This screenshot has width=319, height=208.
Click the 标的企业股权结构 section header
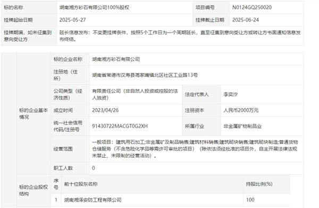click(33, 190)
